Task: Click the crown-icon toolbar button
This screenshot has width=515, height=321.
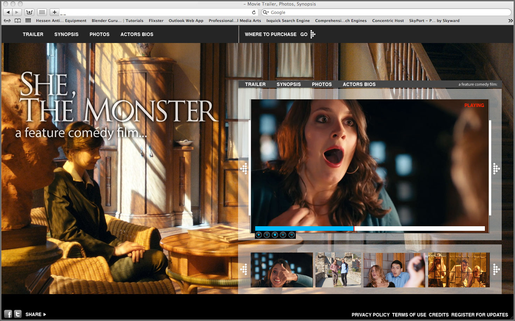Action: tap(29, 12)
